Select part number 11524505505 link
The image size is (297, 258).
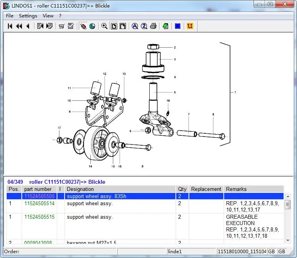39,196
